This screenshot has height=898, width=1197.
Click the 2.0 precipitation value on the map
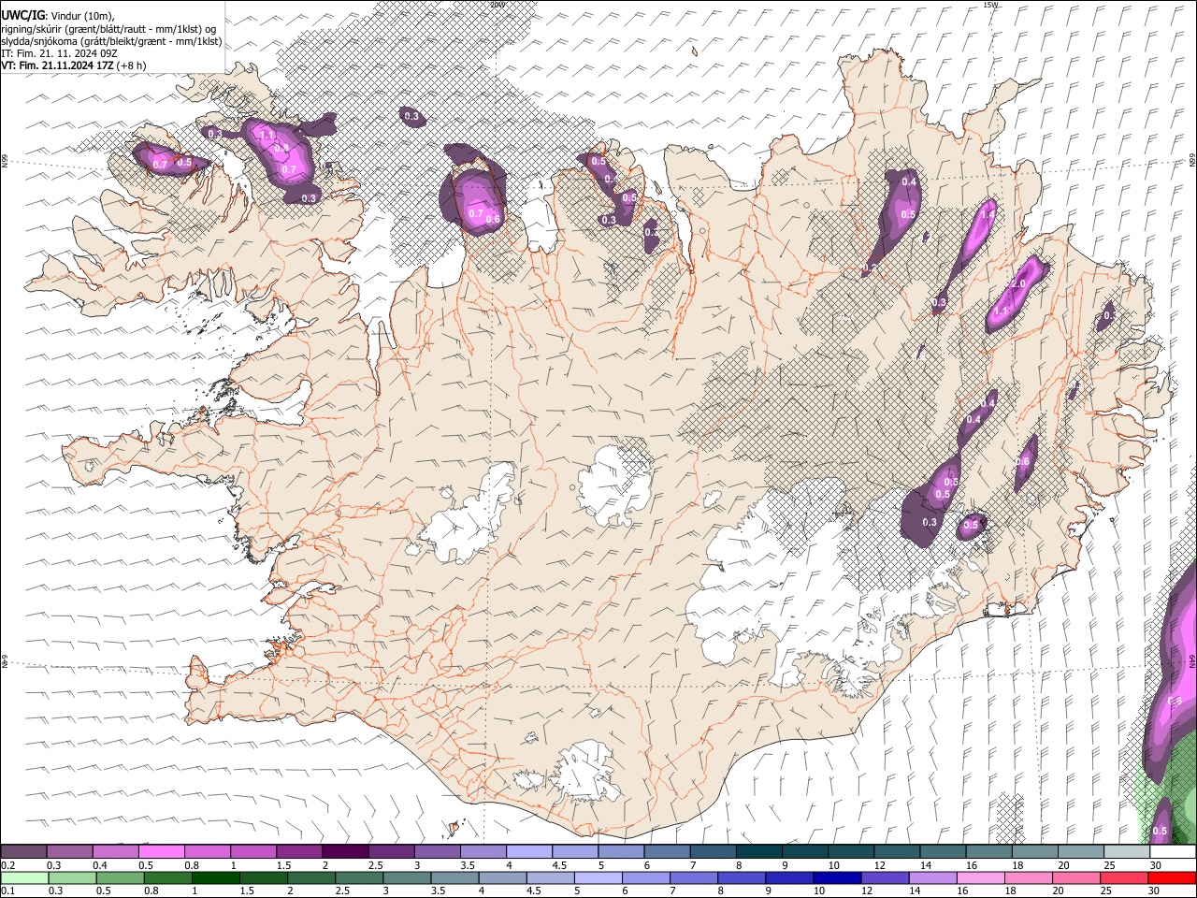[x=1018, y=284]
